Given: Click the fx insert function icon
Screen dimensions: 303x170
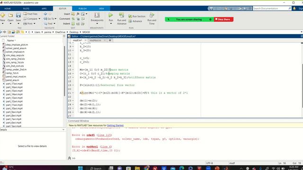Looking at the screenshot, I should (x=78, y=14).
